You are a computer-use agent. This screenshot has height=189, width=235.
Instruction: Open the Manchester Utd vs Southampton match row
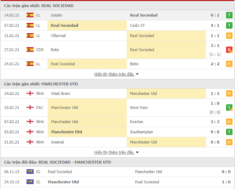(118, 132)
